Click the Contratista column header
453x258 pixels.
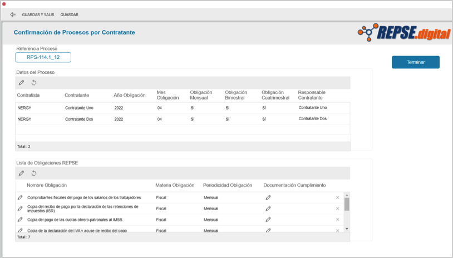pyautogui.click(x=28, y=95)
